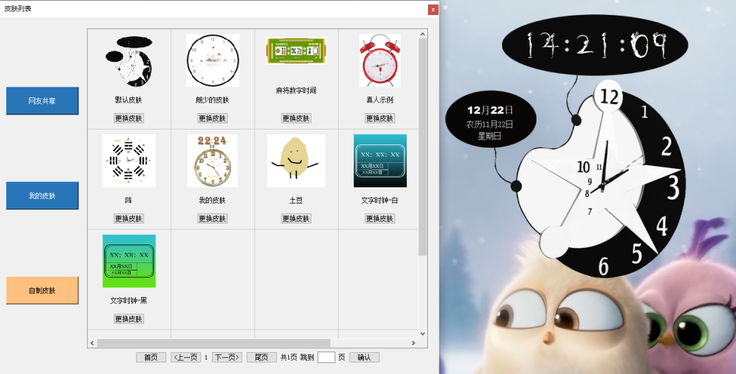Click the horizontal scrollbar left arrow
This screenshot has height=374, width=736.
(92, 343)
